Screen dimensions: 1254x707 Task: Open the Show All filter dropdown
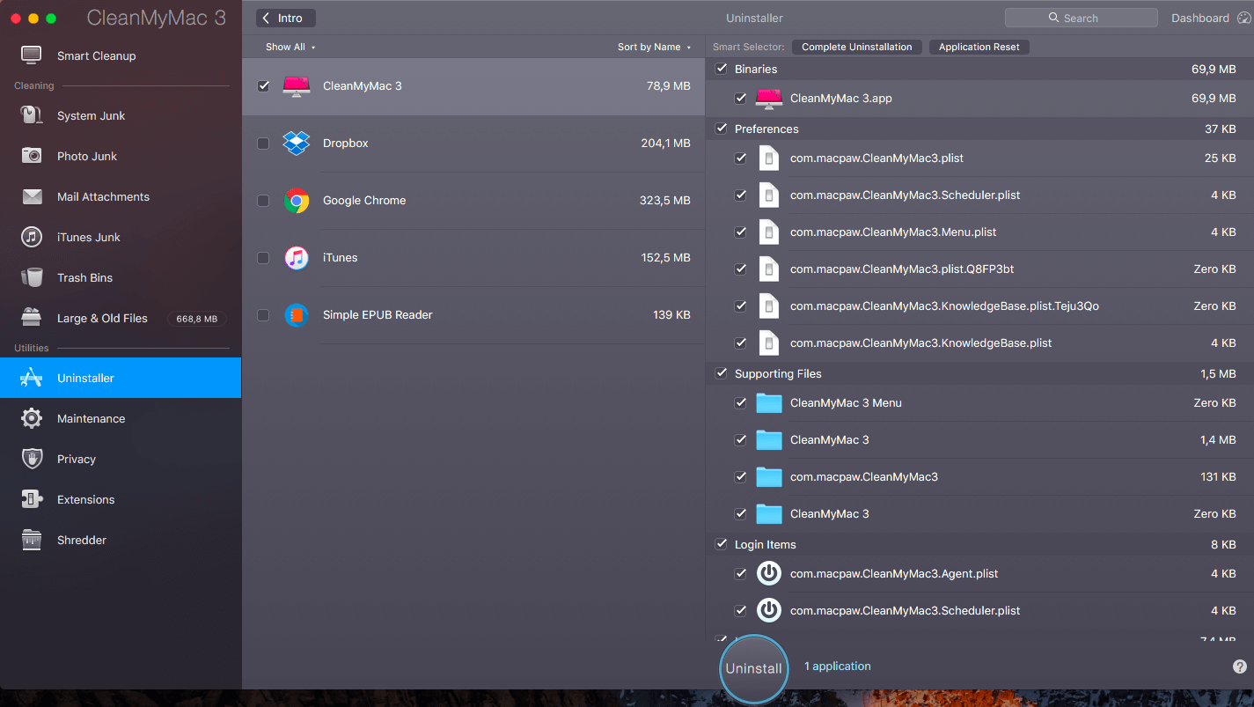(x=290, y=47)
